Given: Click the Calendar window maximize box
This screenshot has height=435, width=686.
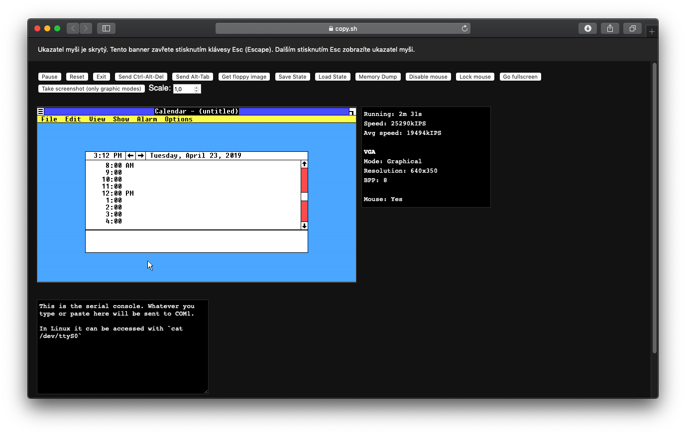Looking at the screenshot, I should (352, 111).
